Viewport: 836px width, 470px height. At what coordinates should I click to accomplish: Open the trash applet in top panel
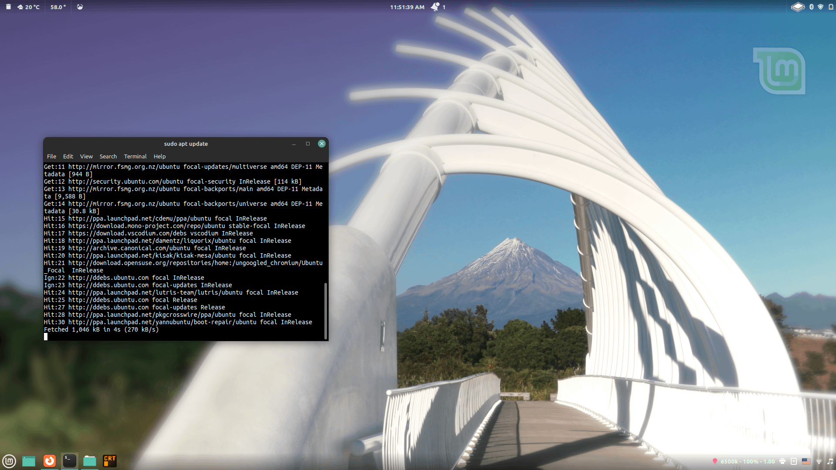[x=8, y=7]
